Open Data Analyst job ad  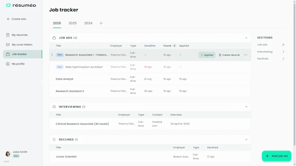64,79
